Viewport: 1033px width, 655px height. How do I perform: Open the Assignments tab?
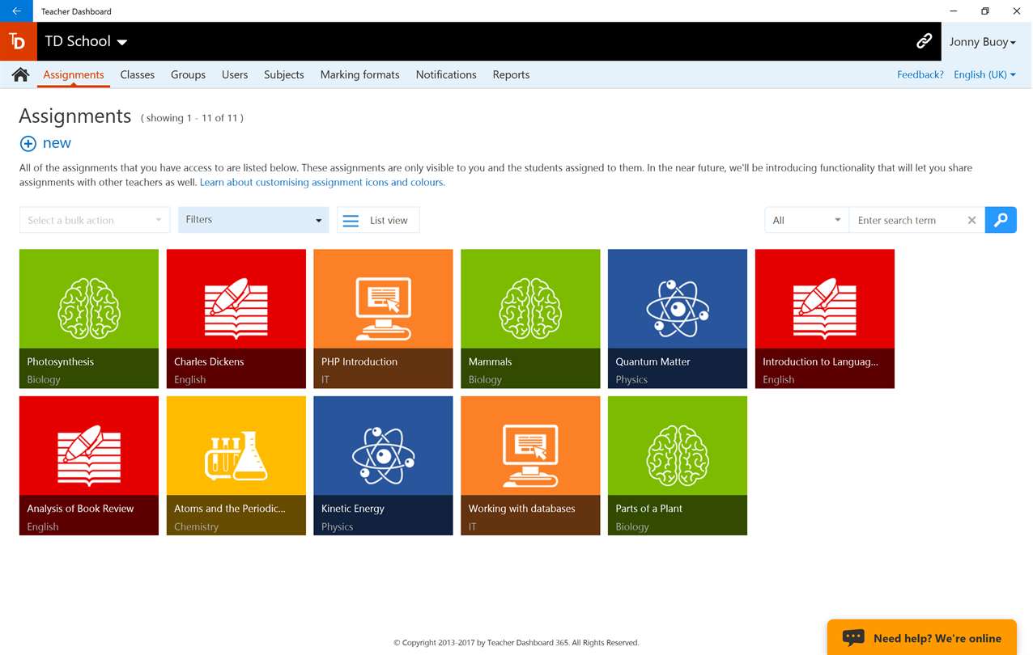pos(74,74)
